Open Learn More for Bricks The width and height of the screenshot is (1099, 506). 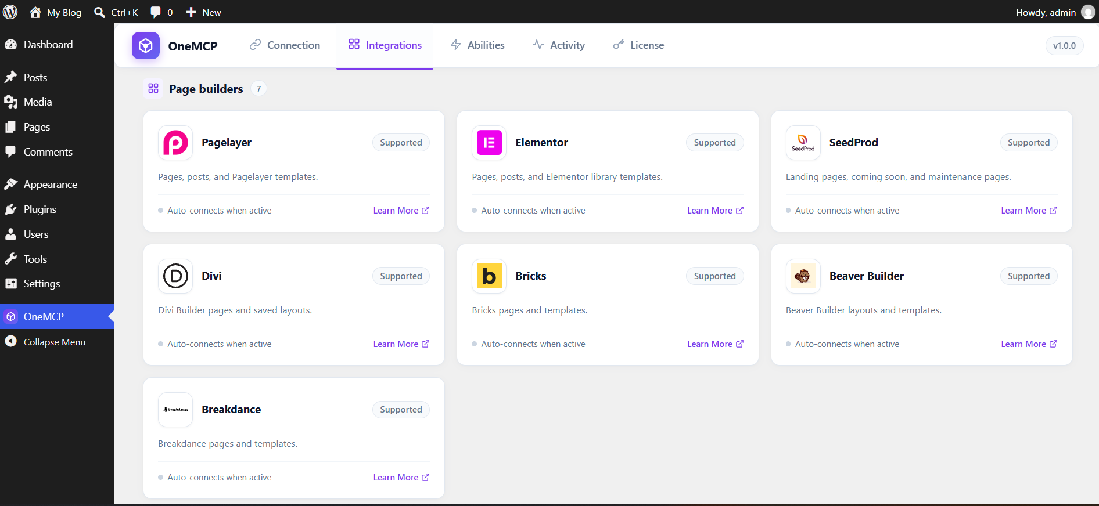[x=715, y=344]
